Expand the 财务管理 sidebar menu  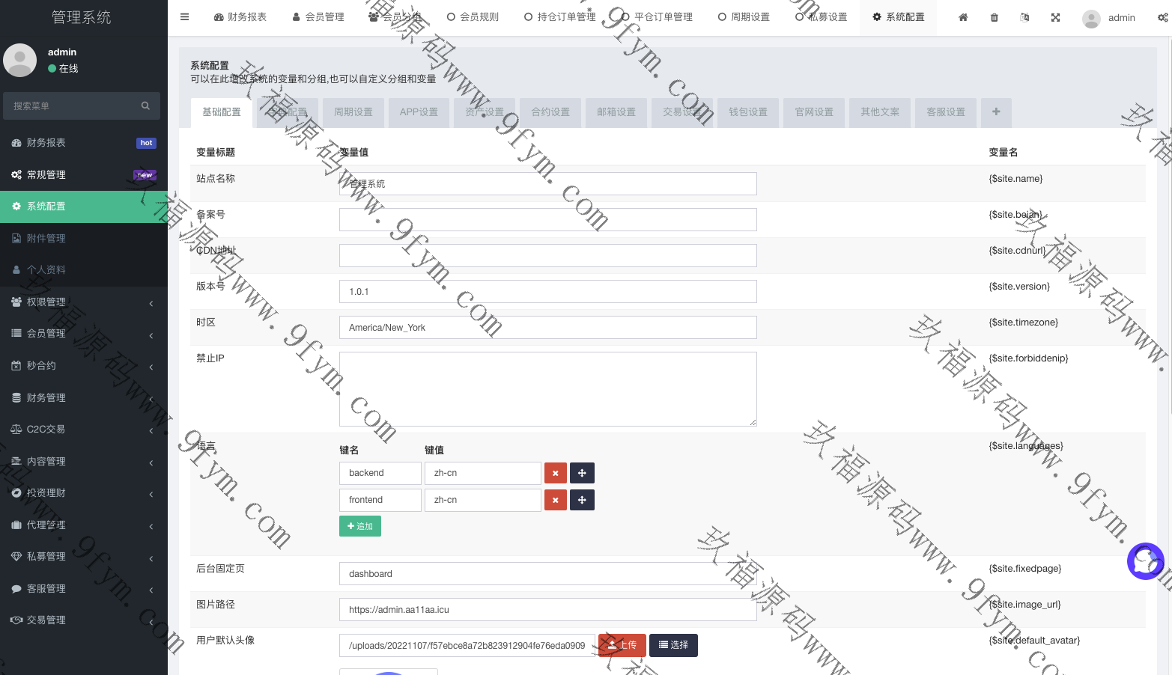tap(83, 398)
